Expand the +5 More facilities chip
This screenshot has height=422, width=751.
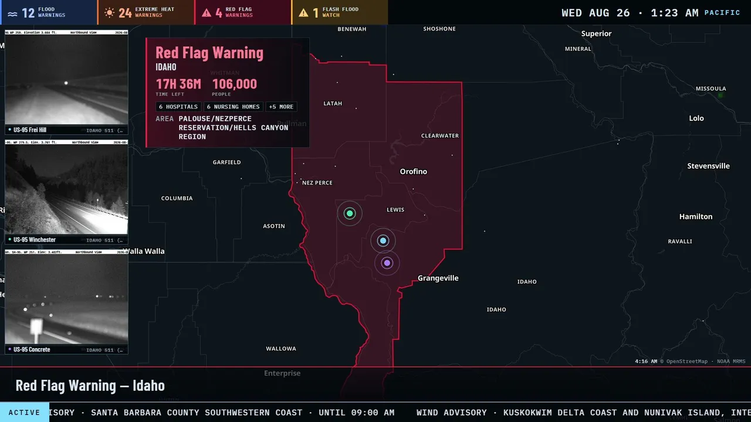[x=281, y=107]
